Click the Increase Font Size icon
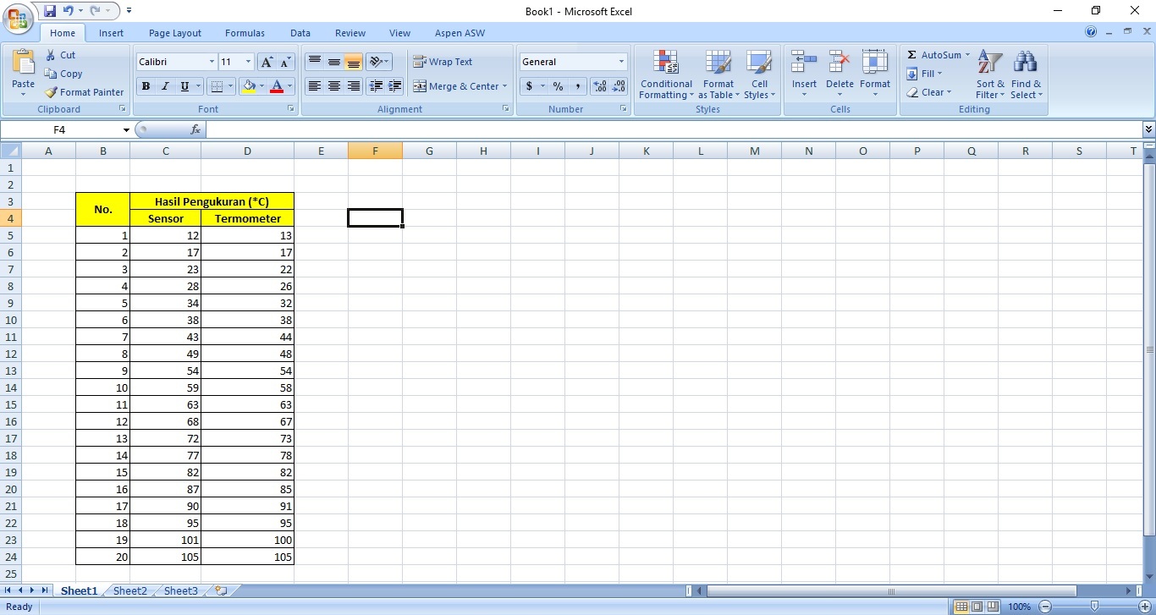Image resolution: width=1156 pixels, height=615 pixels. tap(267, 62)
